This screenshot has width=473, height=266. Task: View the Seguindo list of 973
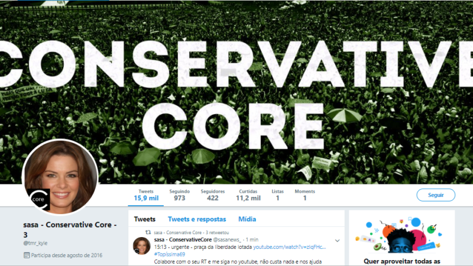pos(180,196)
